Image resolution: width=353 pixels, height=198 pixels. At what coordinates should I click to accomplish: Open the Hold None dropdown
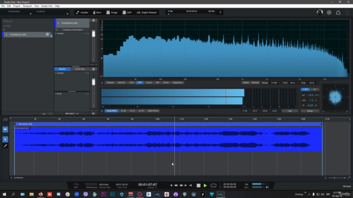pyautogui.click(x=294, y=82)
